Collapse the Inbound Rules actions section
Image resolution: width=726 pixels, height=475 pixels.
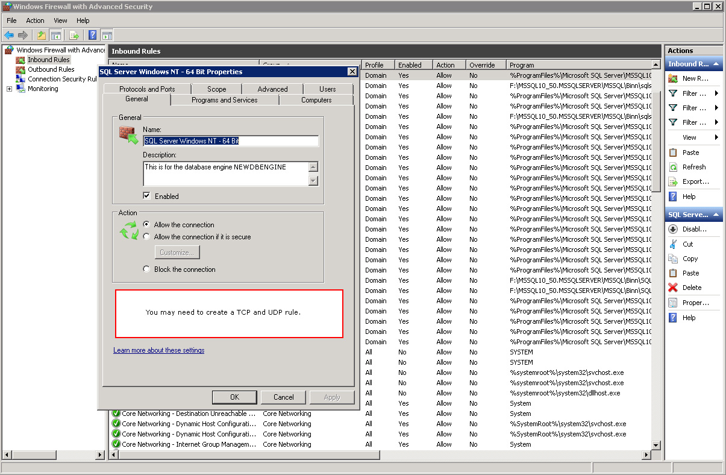click(x=716, y=64)
